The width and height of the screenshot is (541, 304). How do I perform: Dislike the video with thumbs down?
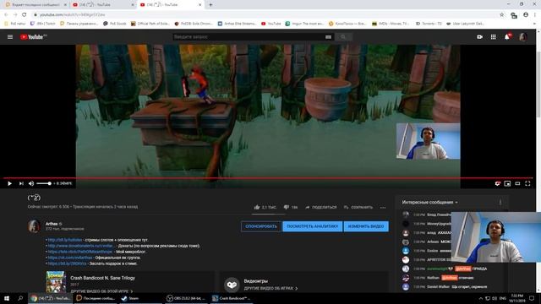(287, 207)
